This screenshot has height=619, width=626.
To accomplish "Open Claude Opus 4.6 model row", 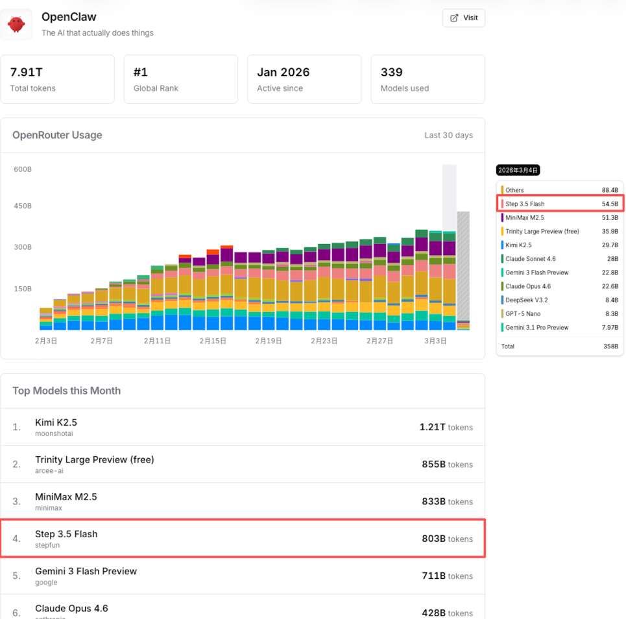I will point(71,608).
